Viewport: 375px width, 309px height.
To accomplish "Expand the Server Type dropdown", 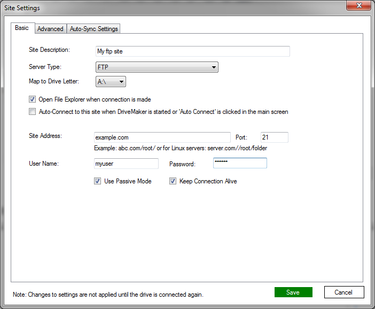I will pyautogui.click(x=157, y=67).
